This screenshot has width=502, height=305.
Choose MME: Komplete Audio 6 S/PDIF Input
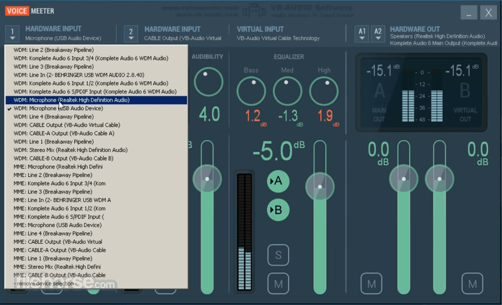click(97, 216)
